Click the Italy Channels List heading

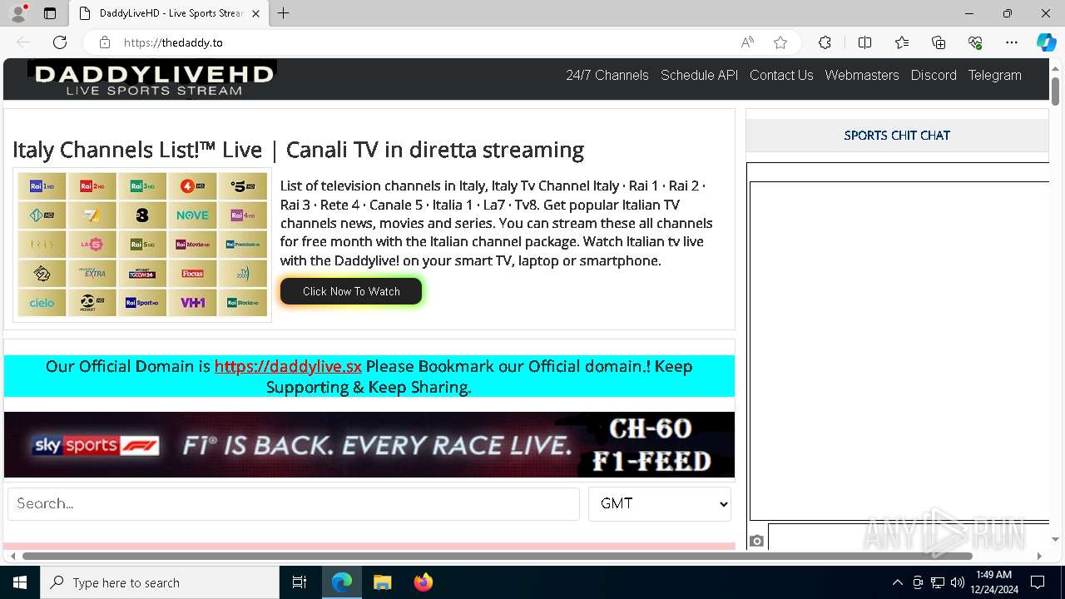point(298,150)
